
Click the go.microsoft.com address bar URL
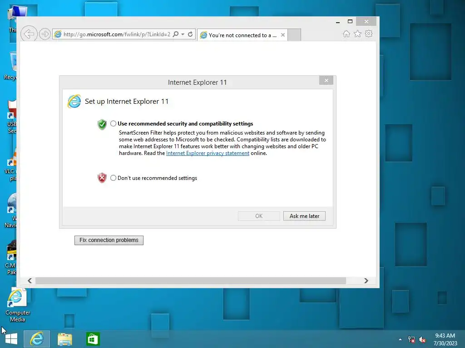117,34
